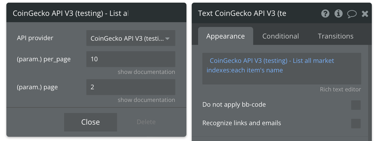Close the Text element property editor
Viewport: 375px width, 141px height.
(x=365, y=14)
